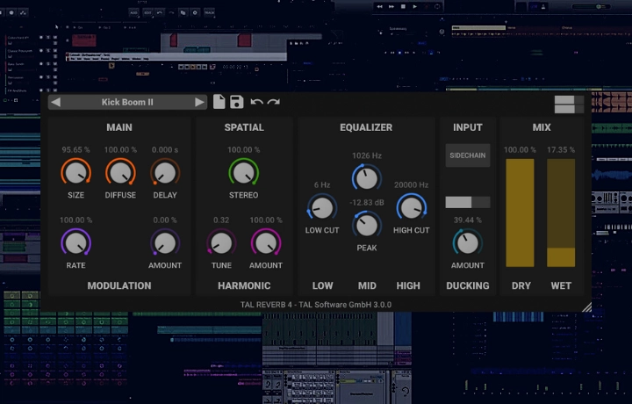Image resolution: width=632 pixels, height=404 pixels.
Task: Click the WET level bar
Action: pyautogui.click(x=561, y=213)
